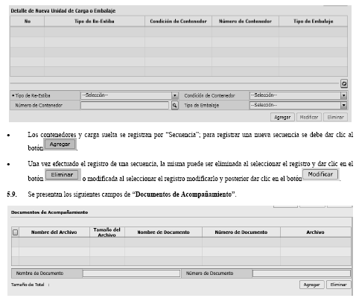Click the Archivo column header
Viewport: 356px width, 301px height.
[315, 232]
